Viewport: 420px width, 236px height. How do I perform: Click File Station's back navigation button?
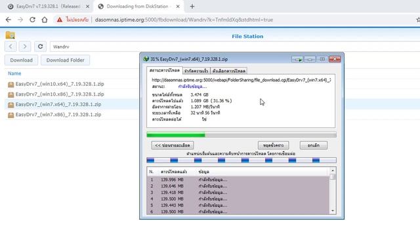[10, 47]
